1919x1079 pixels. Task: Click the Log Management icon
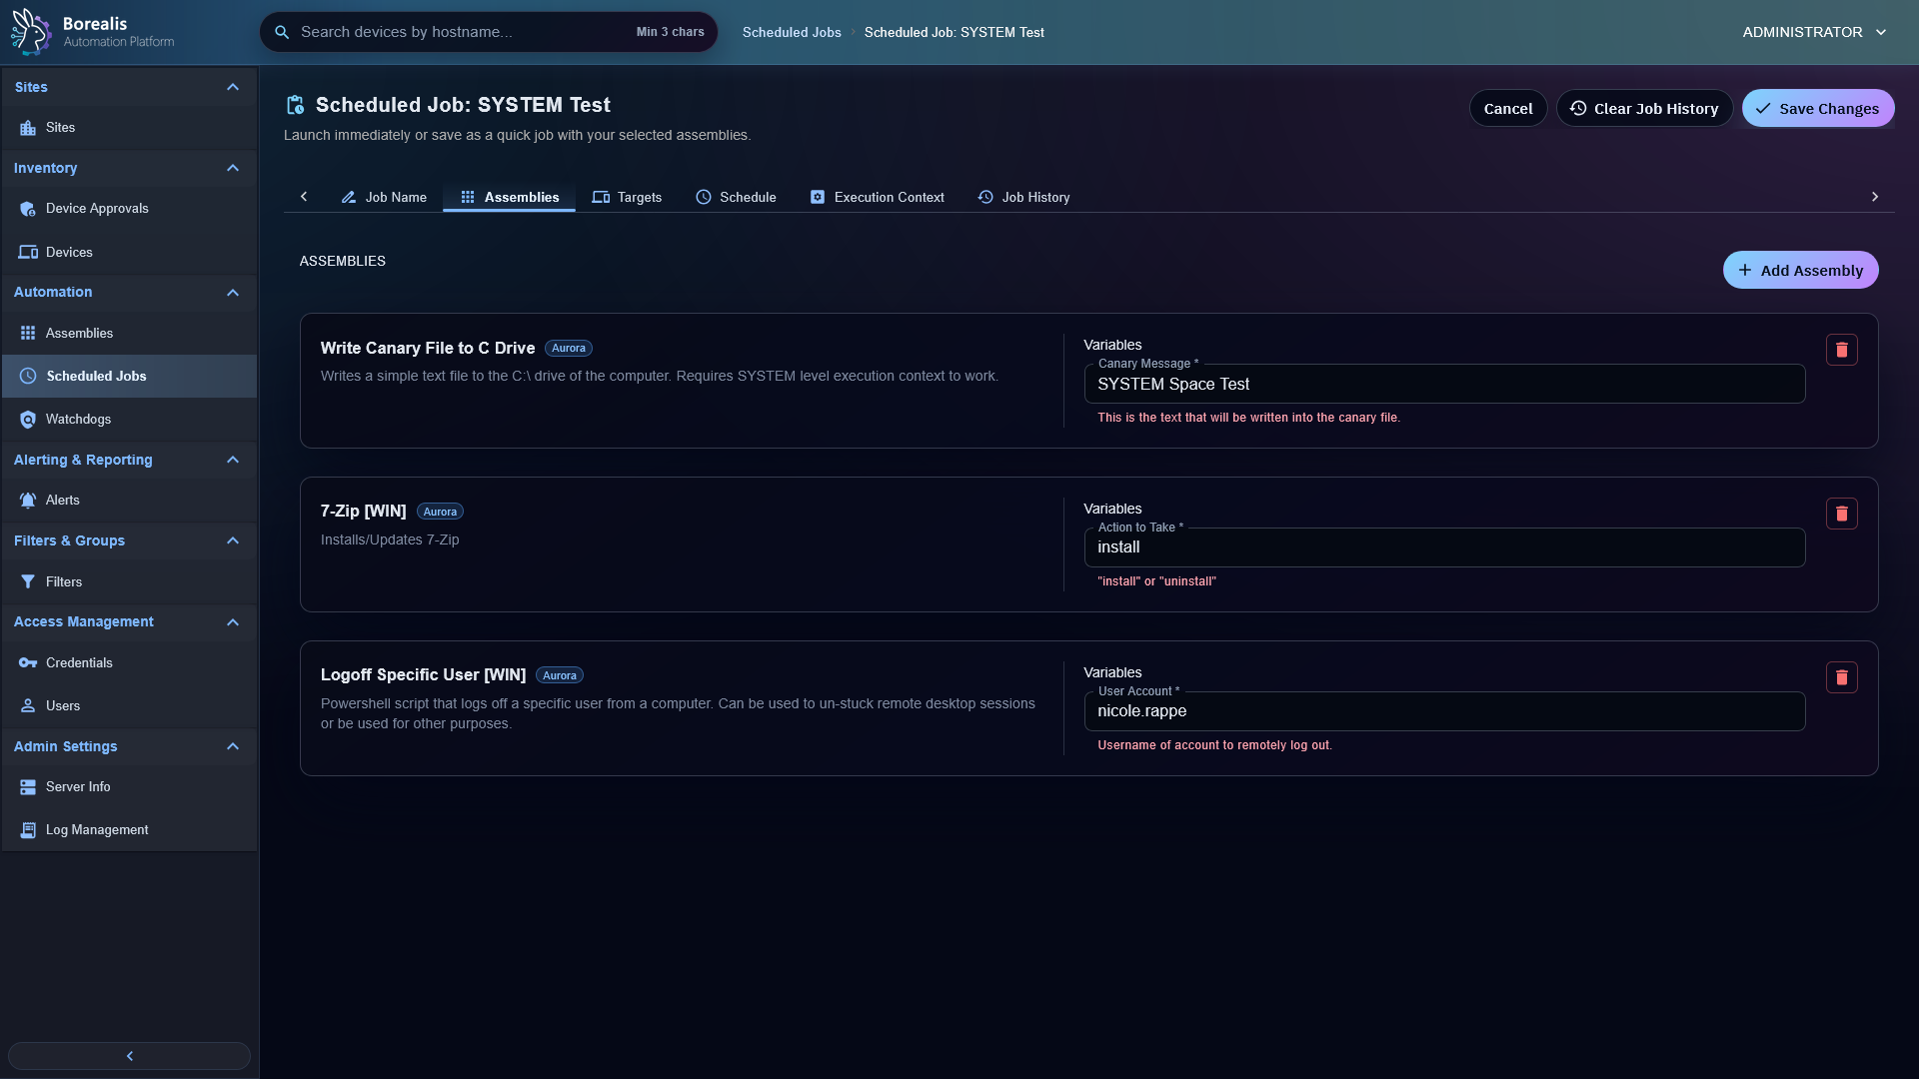pyautogui.click(x=28, y=830)
